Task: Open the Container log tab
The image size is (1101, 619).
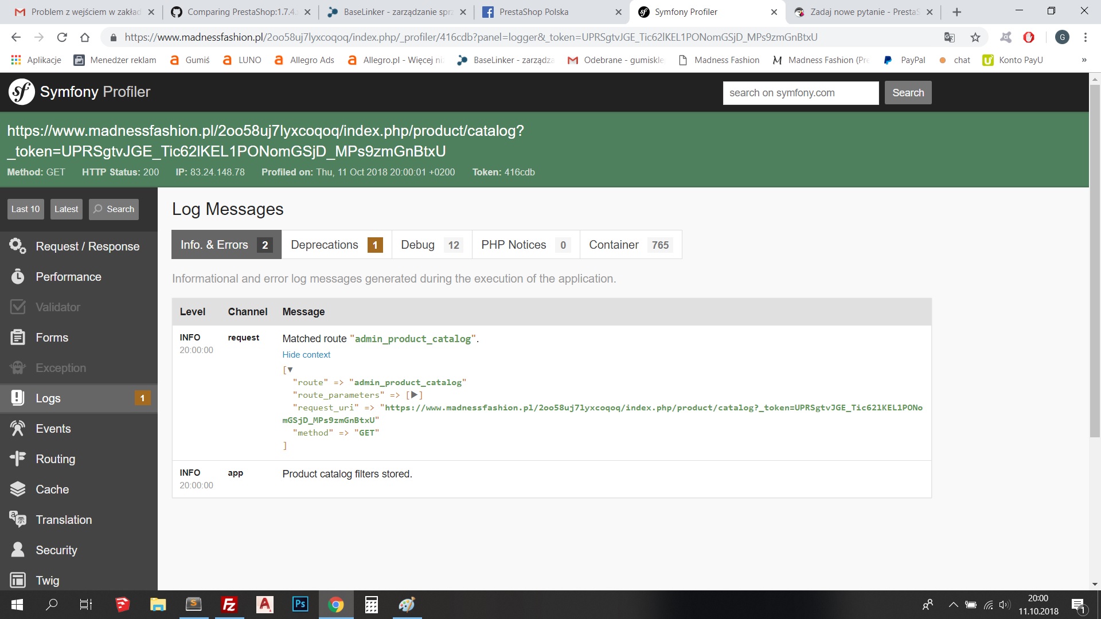Action: [630, 245]
